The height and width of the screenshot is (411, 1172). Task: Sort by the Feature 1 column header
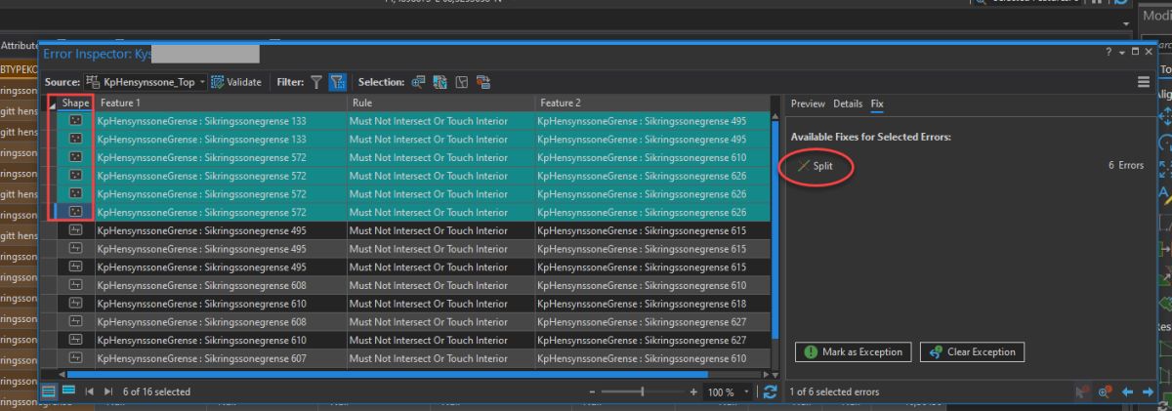tap(221, 103)
